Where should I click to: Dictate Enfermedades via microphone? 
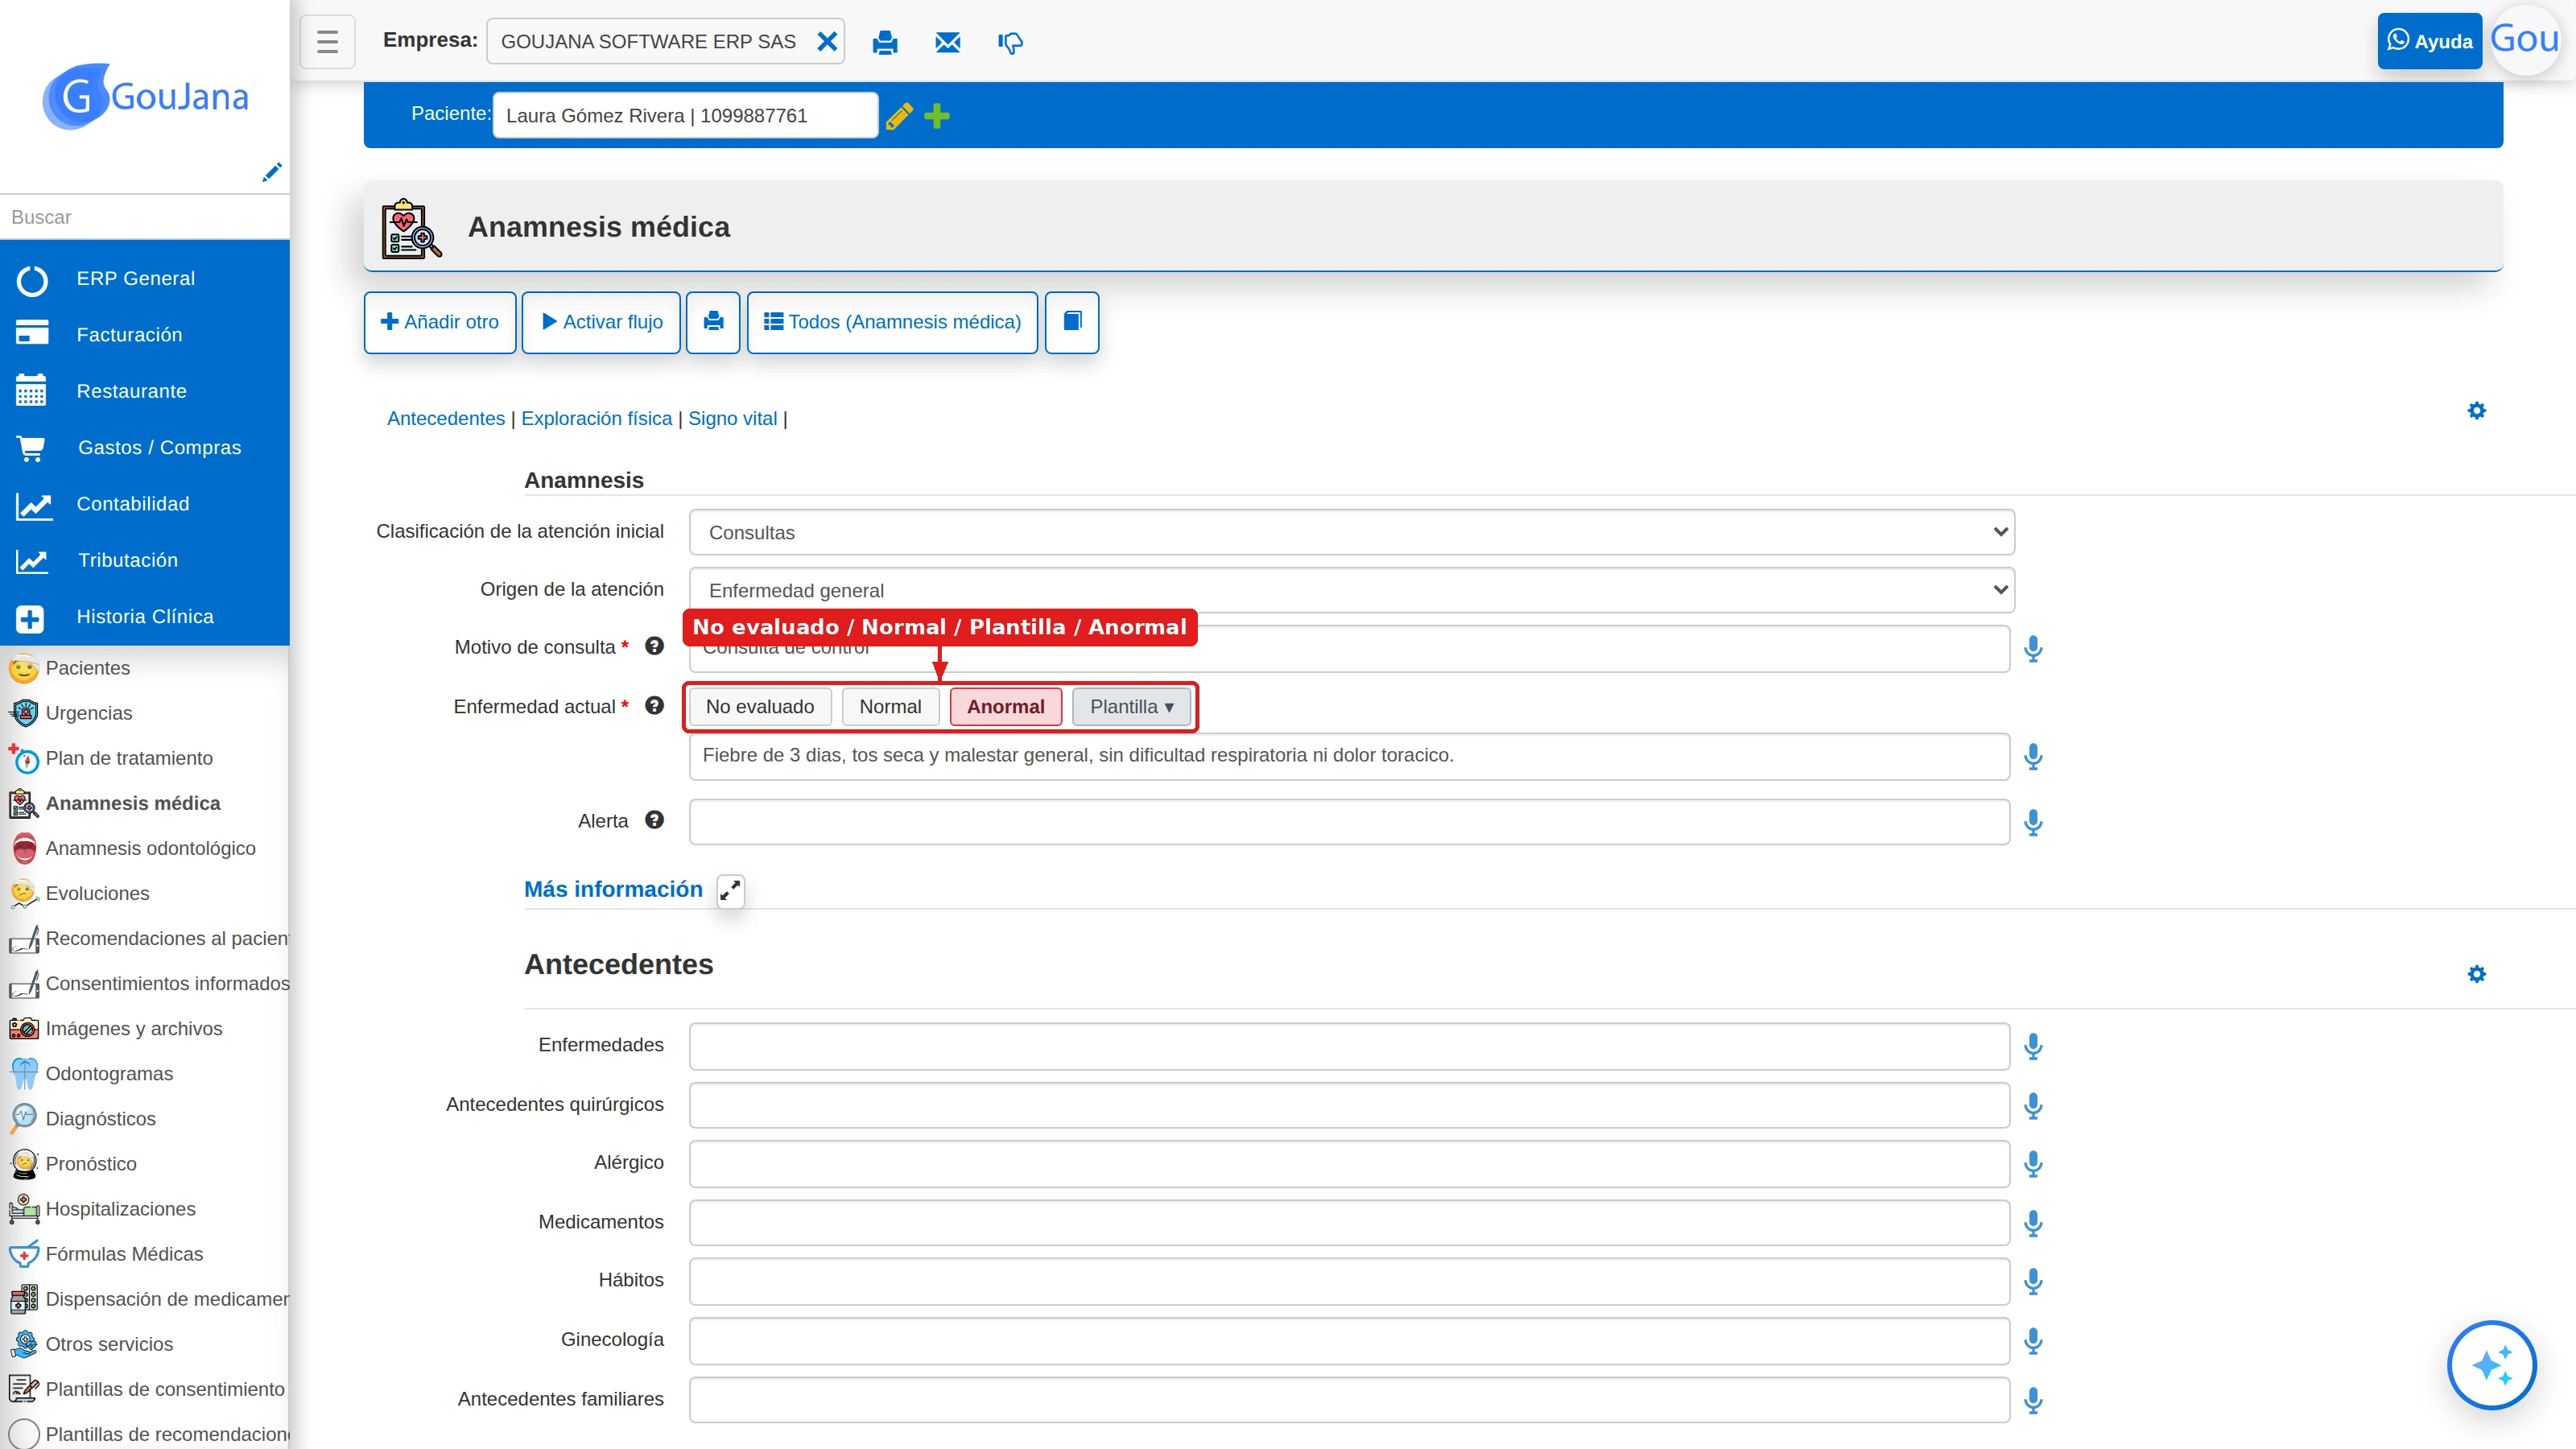click(2033, 1047)
